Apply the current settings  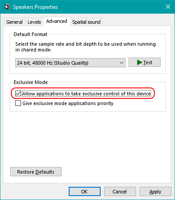(155, 192)
